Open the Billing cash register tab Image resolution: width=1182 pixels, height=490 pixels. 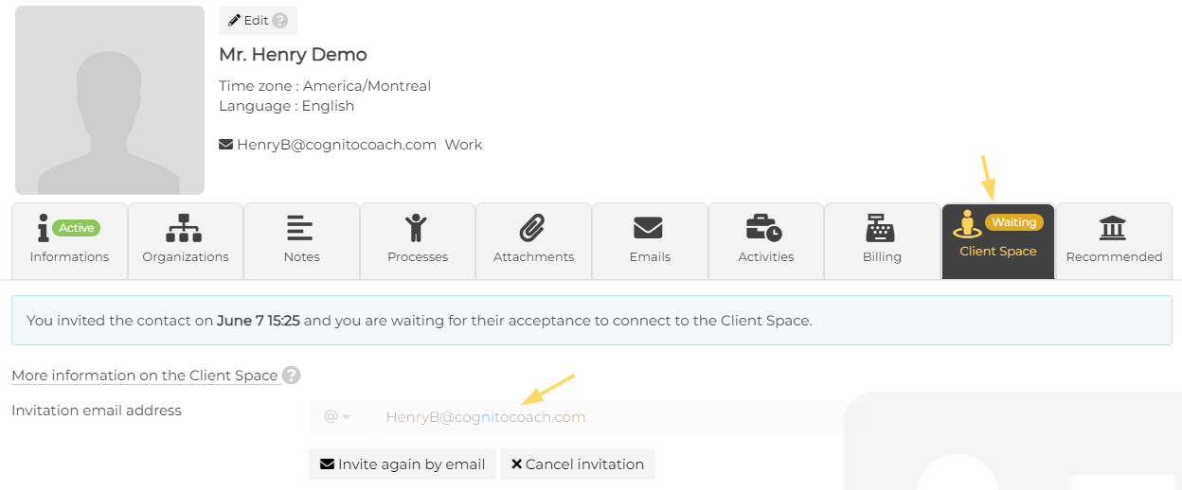pos(882,241)
